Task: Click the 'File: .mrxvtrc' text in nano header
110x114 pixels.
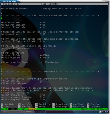Action: coord(50,4)
